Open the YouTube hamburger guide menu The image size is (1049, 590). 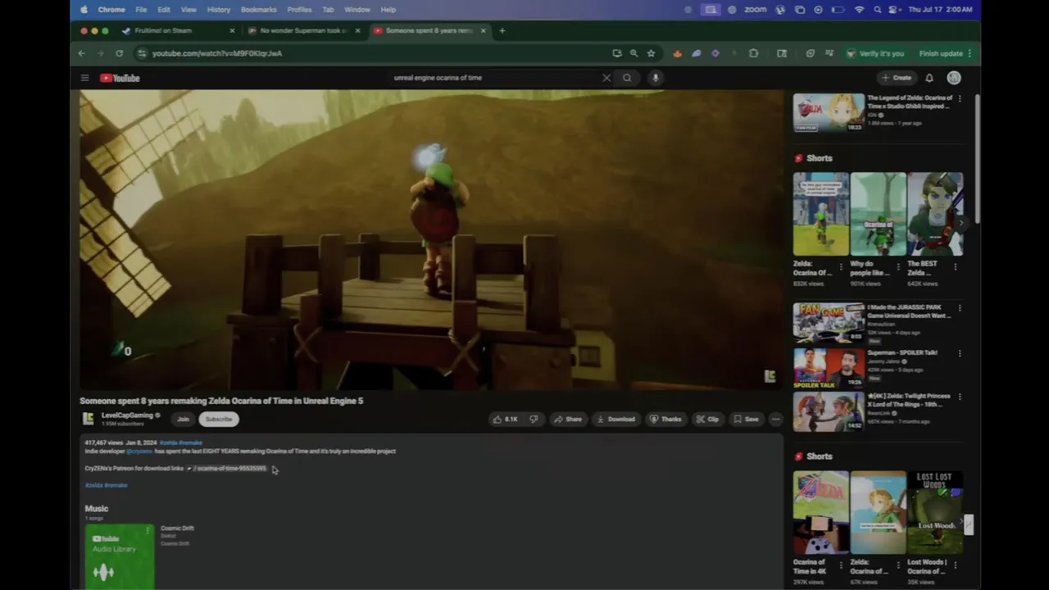point(84,78)
